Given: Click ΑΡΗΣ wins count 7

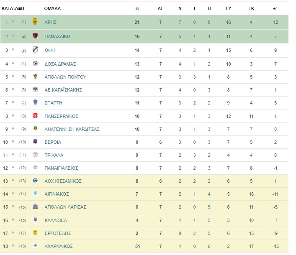Looking at the screenshot, I should 180,22.
